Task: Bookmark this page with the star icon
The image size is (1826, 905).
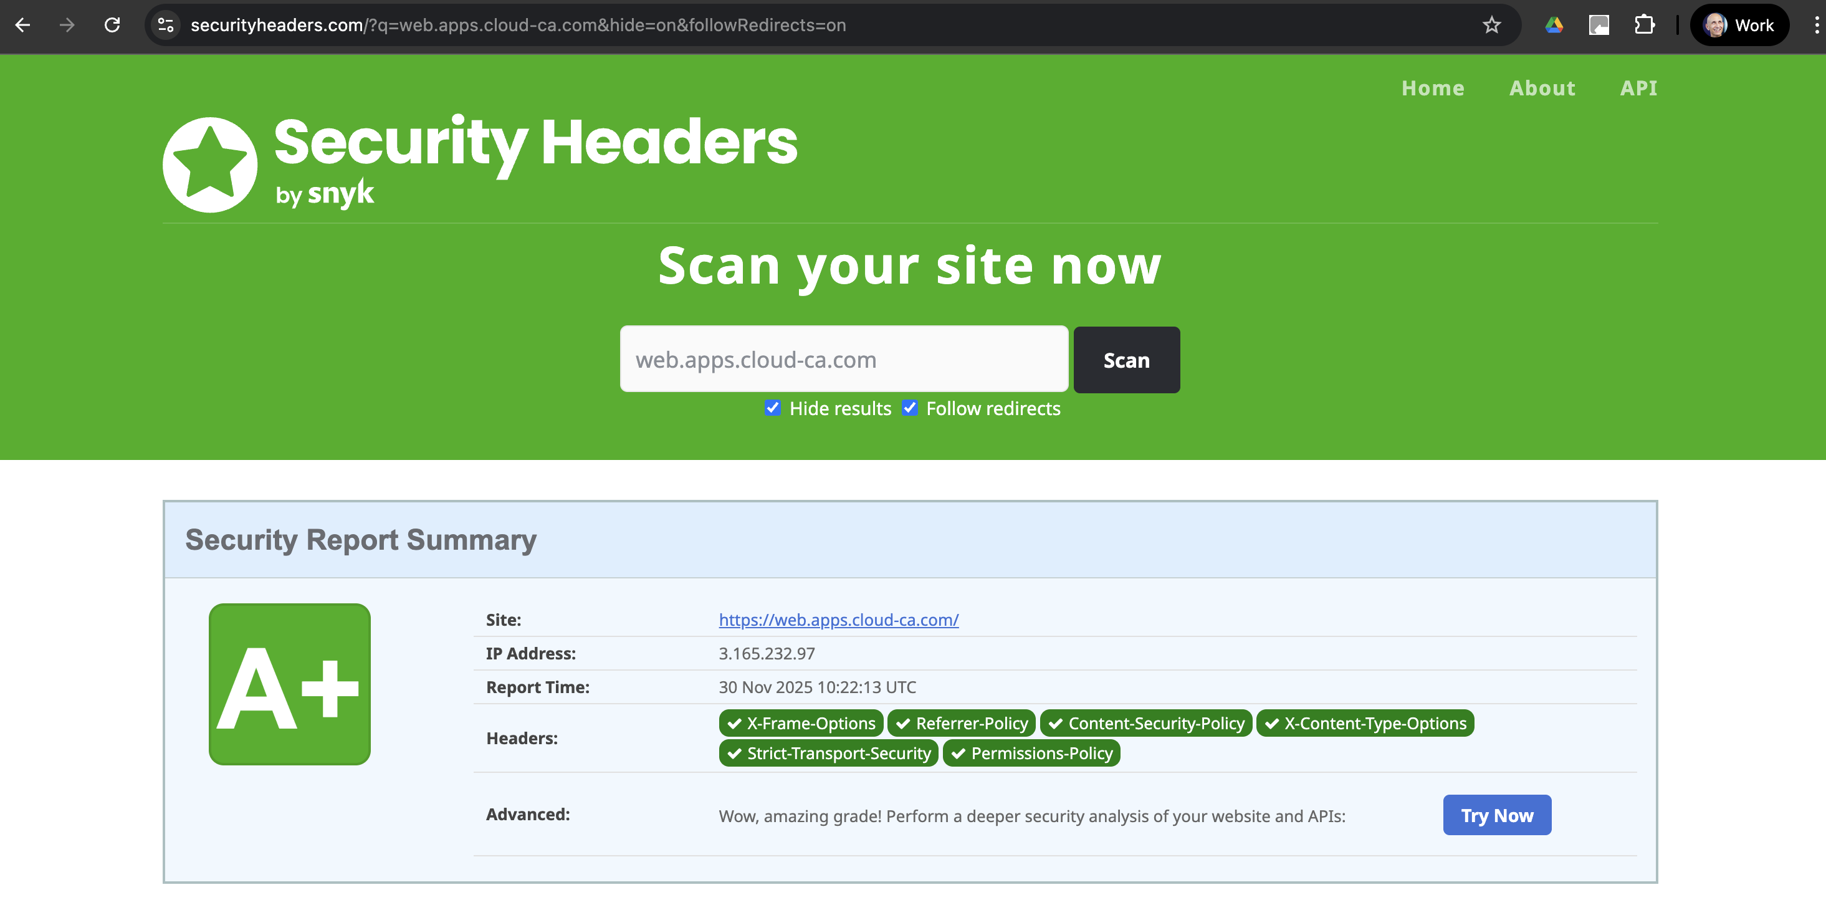Action: coord(1491,26)
